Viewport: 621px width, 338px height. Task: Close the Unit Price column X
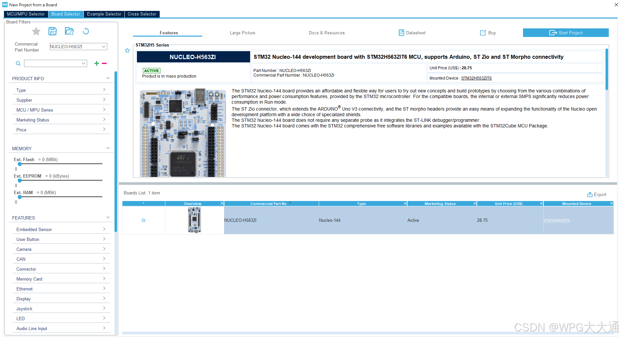(x=541, y=203)
